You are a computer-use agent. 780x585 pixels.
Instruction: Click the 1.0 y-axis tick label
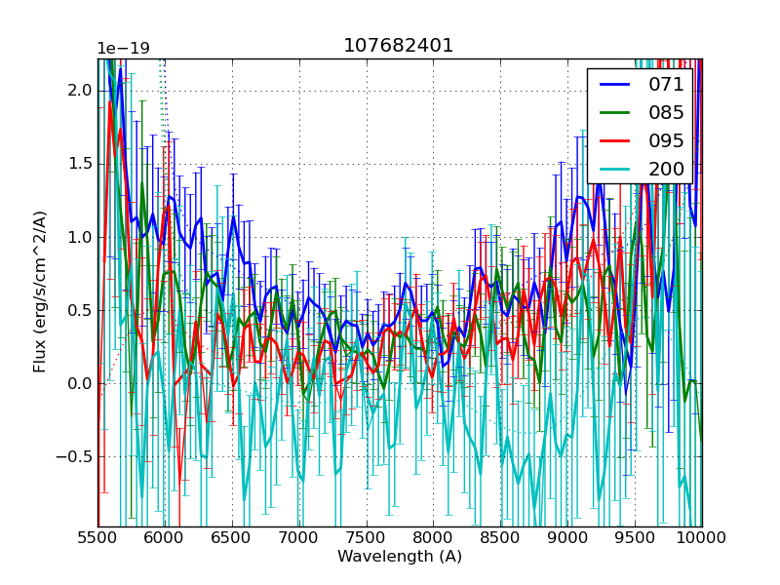tap(79, 237)
